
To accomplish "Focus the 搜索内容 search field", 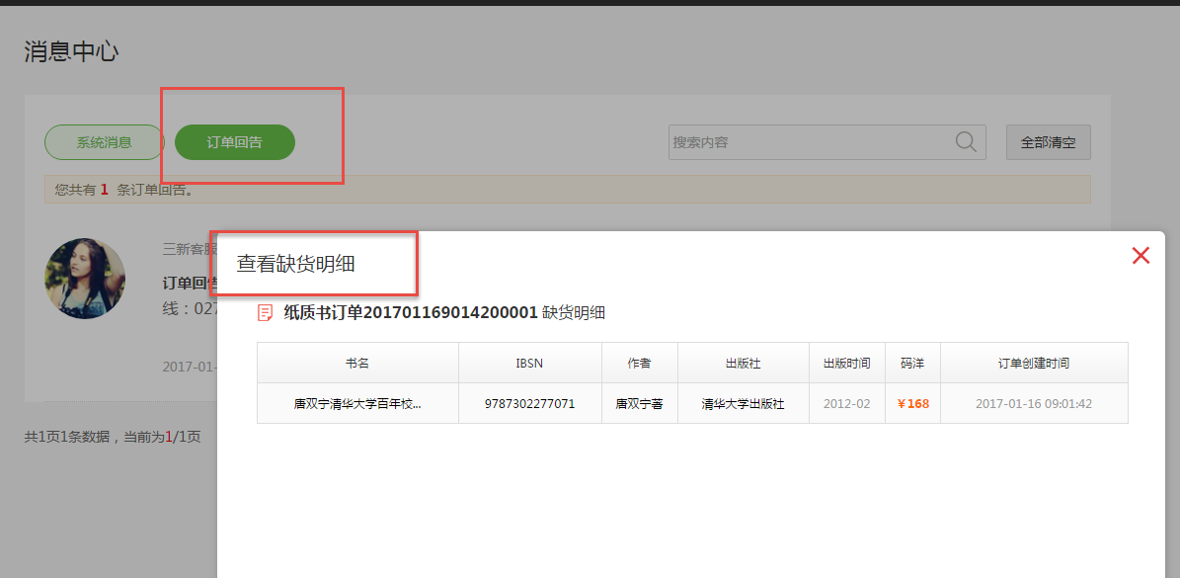I will tap(827, 142).
